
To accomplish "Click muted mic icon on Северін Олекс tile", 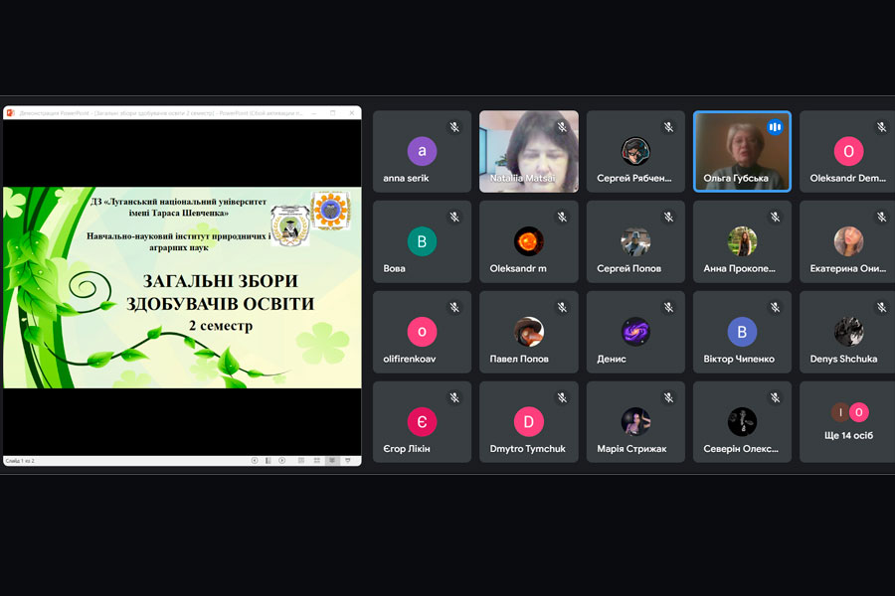I will tap(775, 397).
